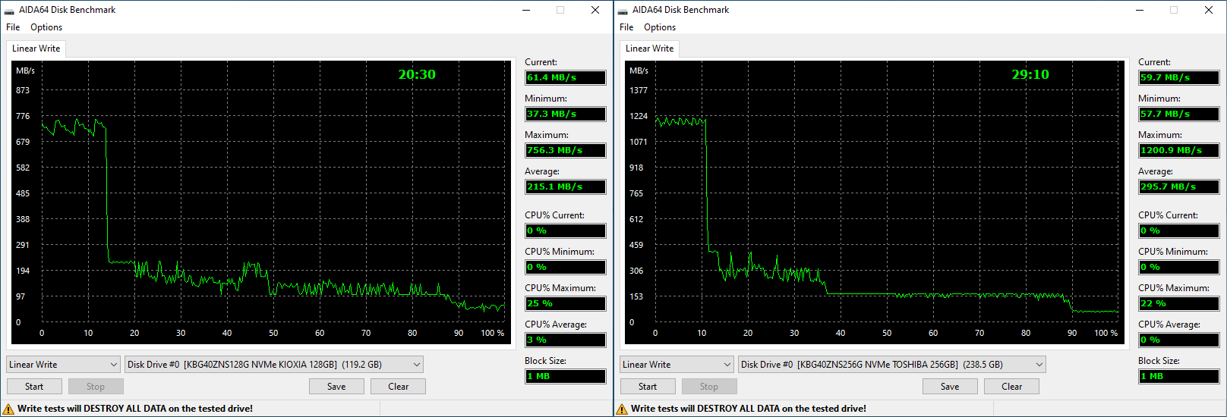
Task: Select Block Size 1 MB in right window
Action: point(1179,376)
